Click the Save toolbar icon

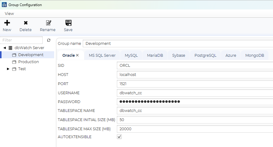(x=68, y=23)
